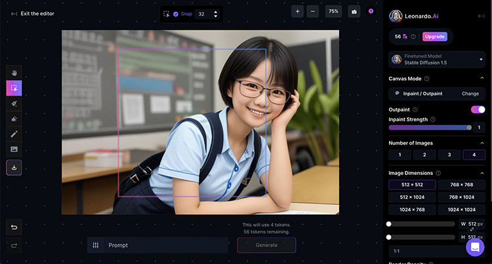492x264 pixels.
Task: Click the download artwork icon
Action: pyautogui.click(x=14, y=168)
